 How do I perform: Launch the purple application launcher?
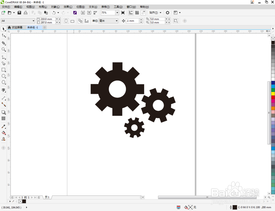[x=75, y=13]
